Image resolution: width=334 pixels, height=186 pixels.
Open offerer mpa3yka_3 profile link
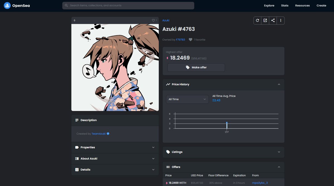click(260, 183)
